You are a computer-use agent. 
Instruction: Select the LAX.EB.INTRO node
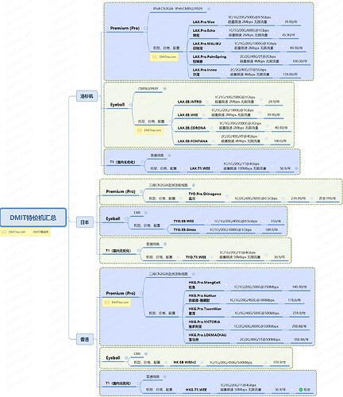pyautogui.click(x=190, y=102)
